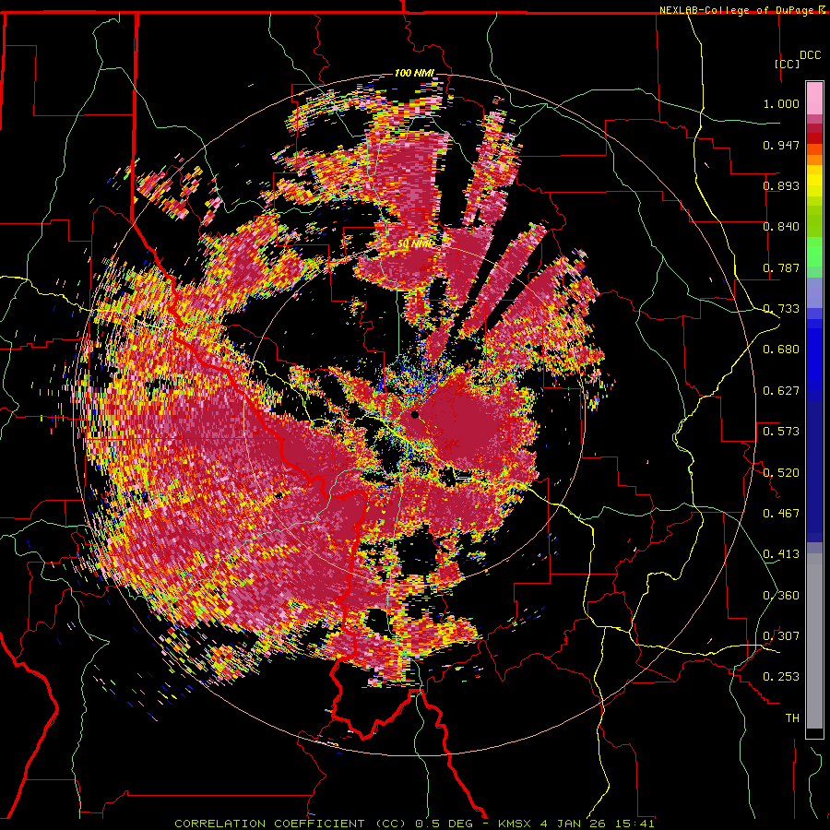Select the 0.893 scale value

click(x=781, y=185)
